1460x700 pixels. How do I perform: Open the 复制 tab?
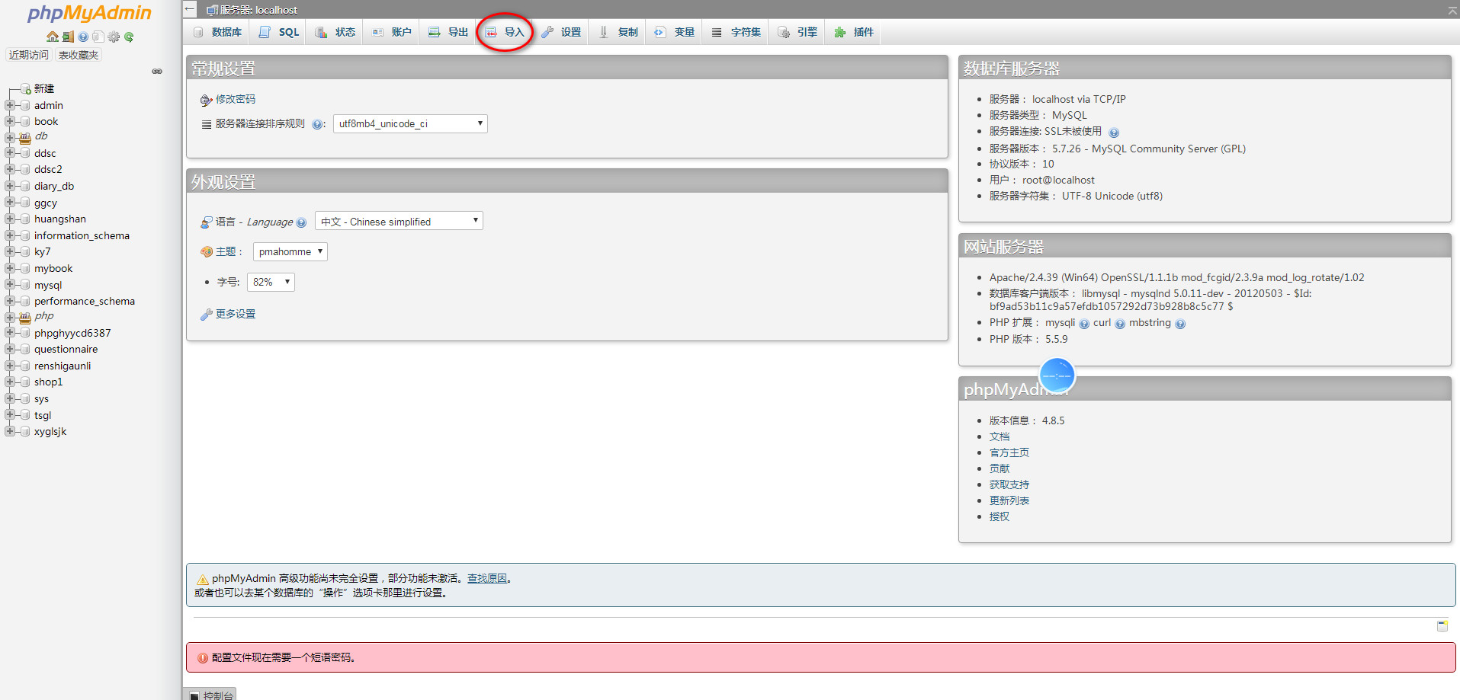point(618,32)
